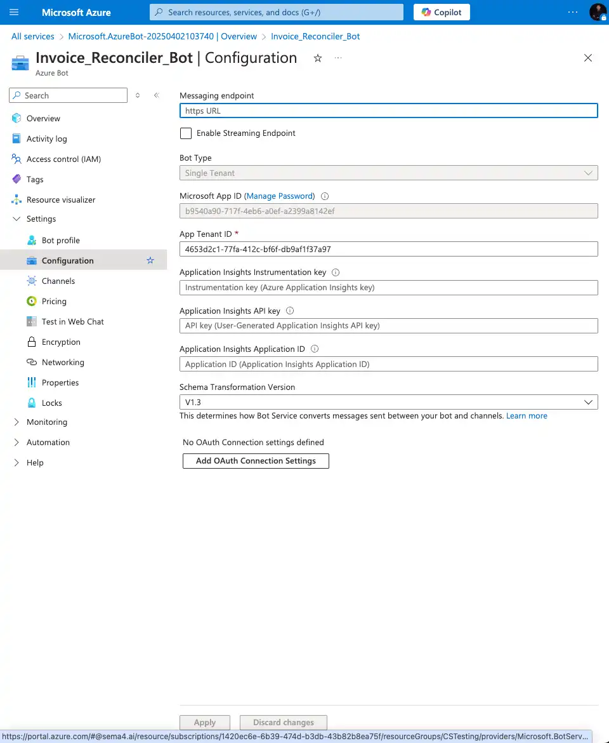The height and width of the screenshot is (743, 609).
Task: Favorite the bot with the star icon
Action: (x=317, y=58)
